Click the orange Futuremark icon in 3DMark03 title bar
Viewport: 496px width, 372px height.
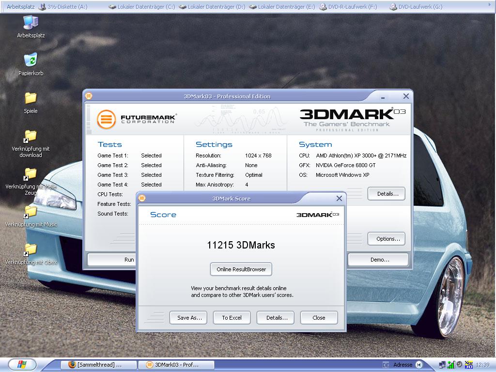tap(89, 96)
